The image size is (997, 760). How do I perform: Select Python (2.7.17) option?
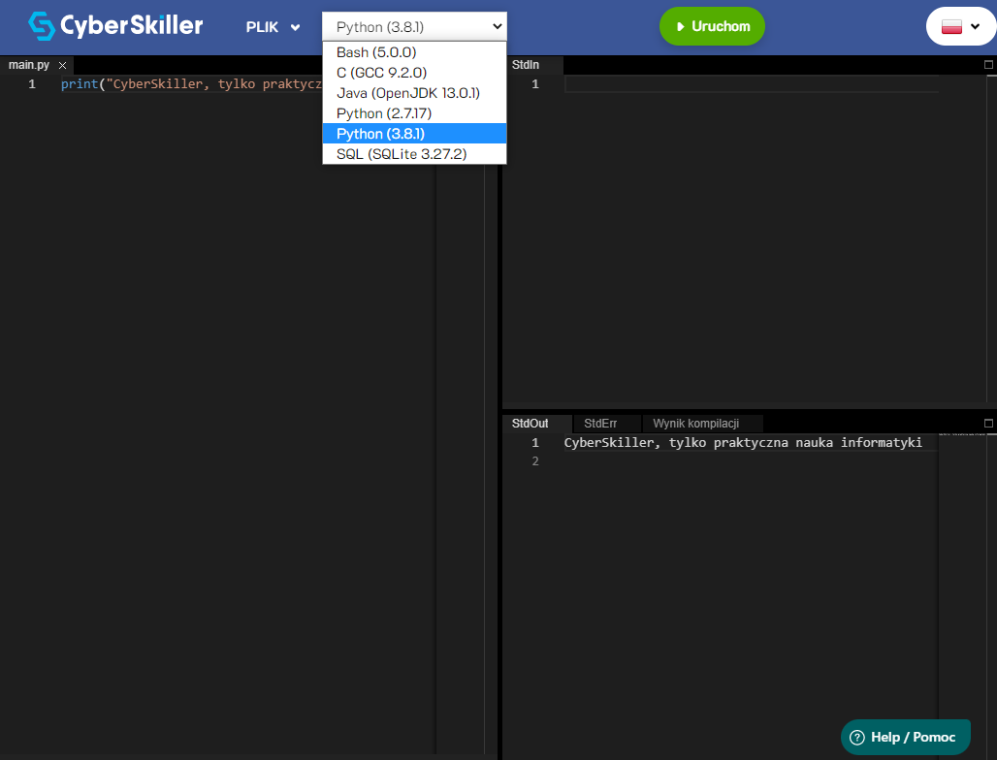click(x=384, y=113)
